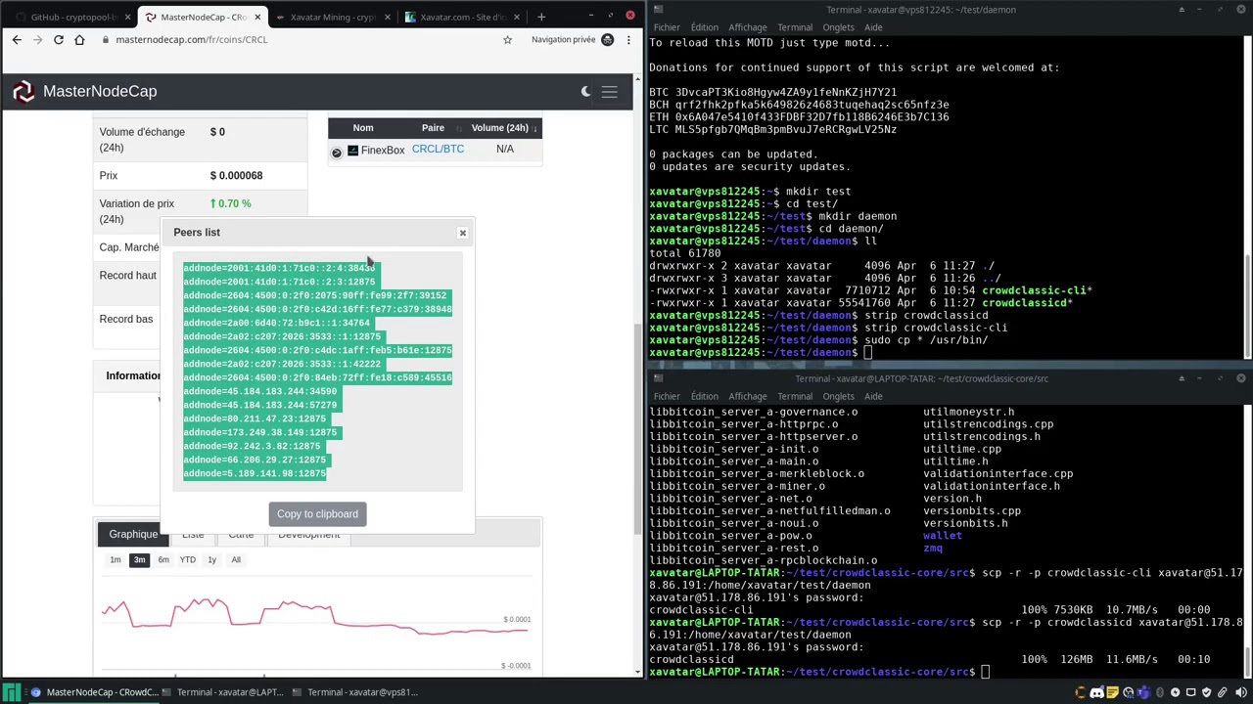Close the GitHub cryptopool tab
The image size is (1253, 704).
pos(125,17)
